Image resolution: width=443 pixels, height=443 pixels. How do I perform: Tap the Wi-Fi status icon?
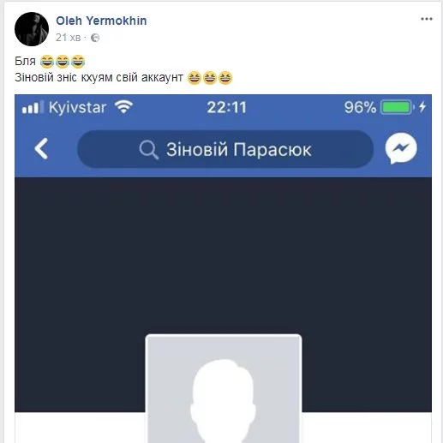(x=123, y=107)
